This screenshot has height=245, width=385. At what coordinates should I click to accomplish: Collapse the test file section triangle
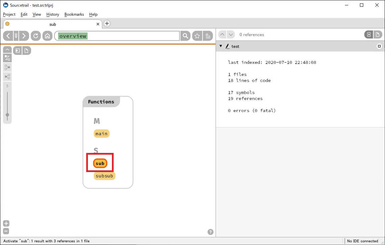click(221, 46)
